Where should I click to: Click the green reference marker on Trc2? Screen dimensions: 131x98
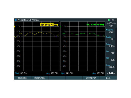[61, 26]
